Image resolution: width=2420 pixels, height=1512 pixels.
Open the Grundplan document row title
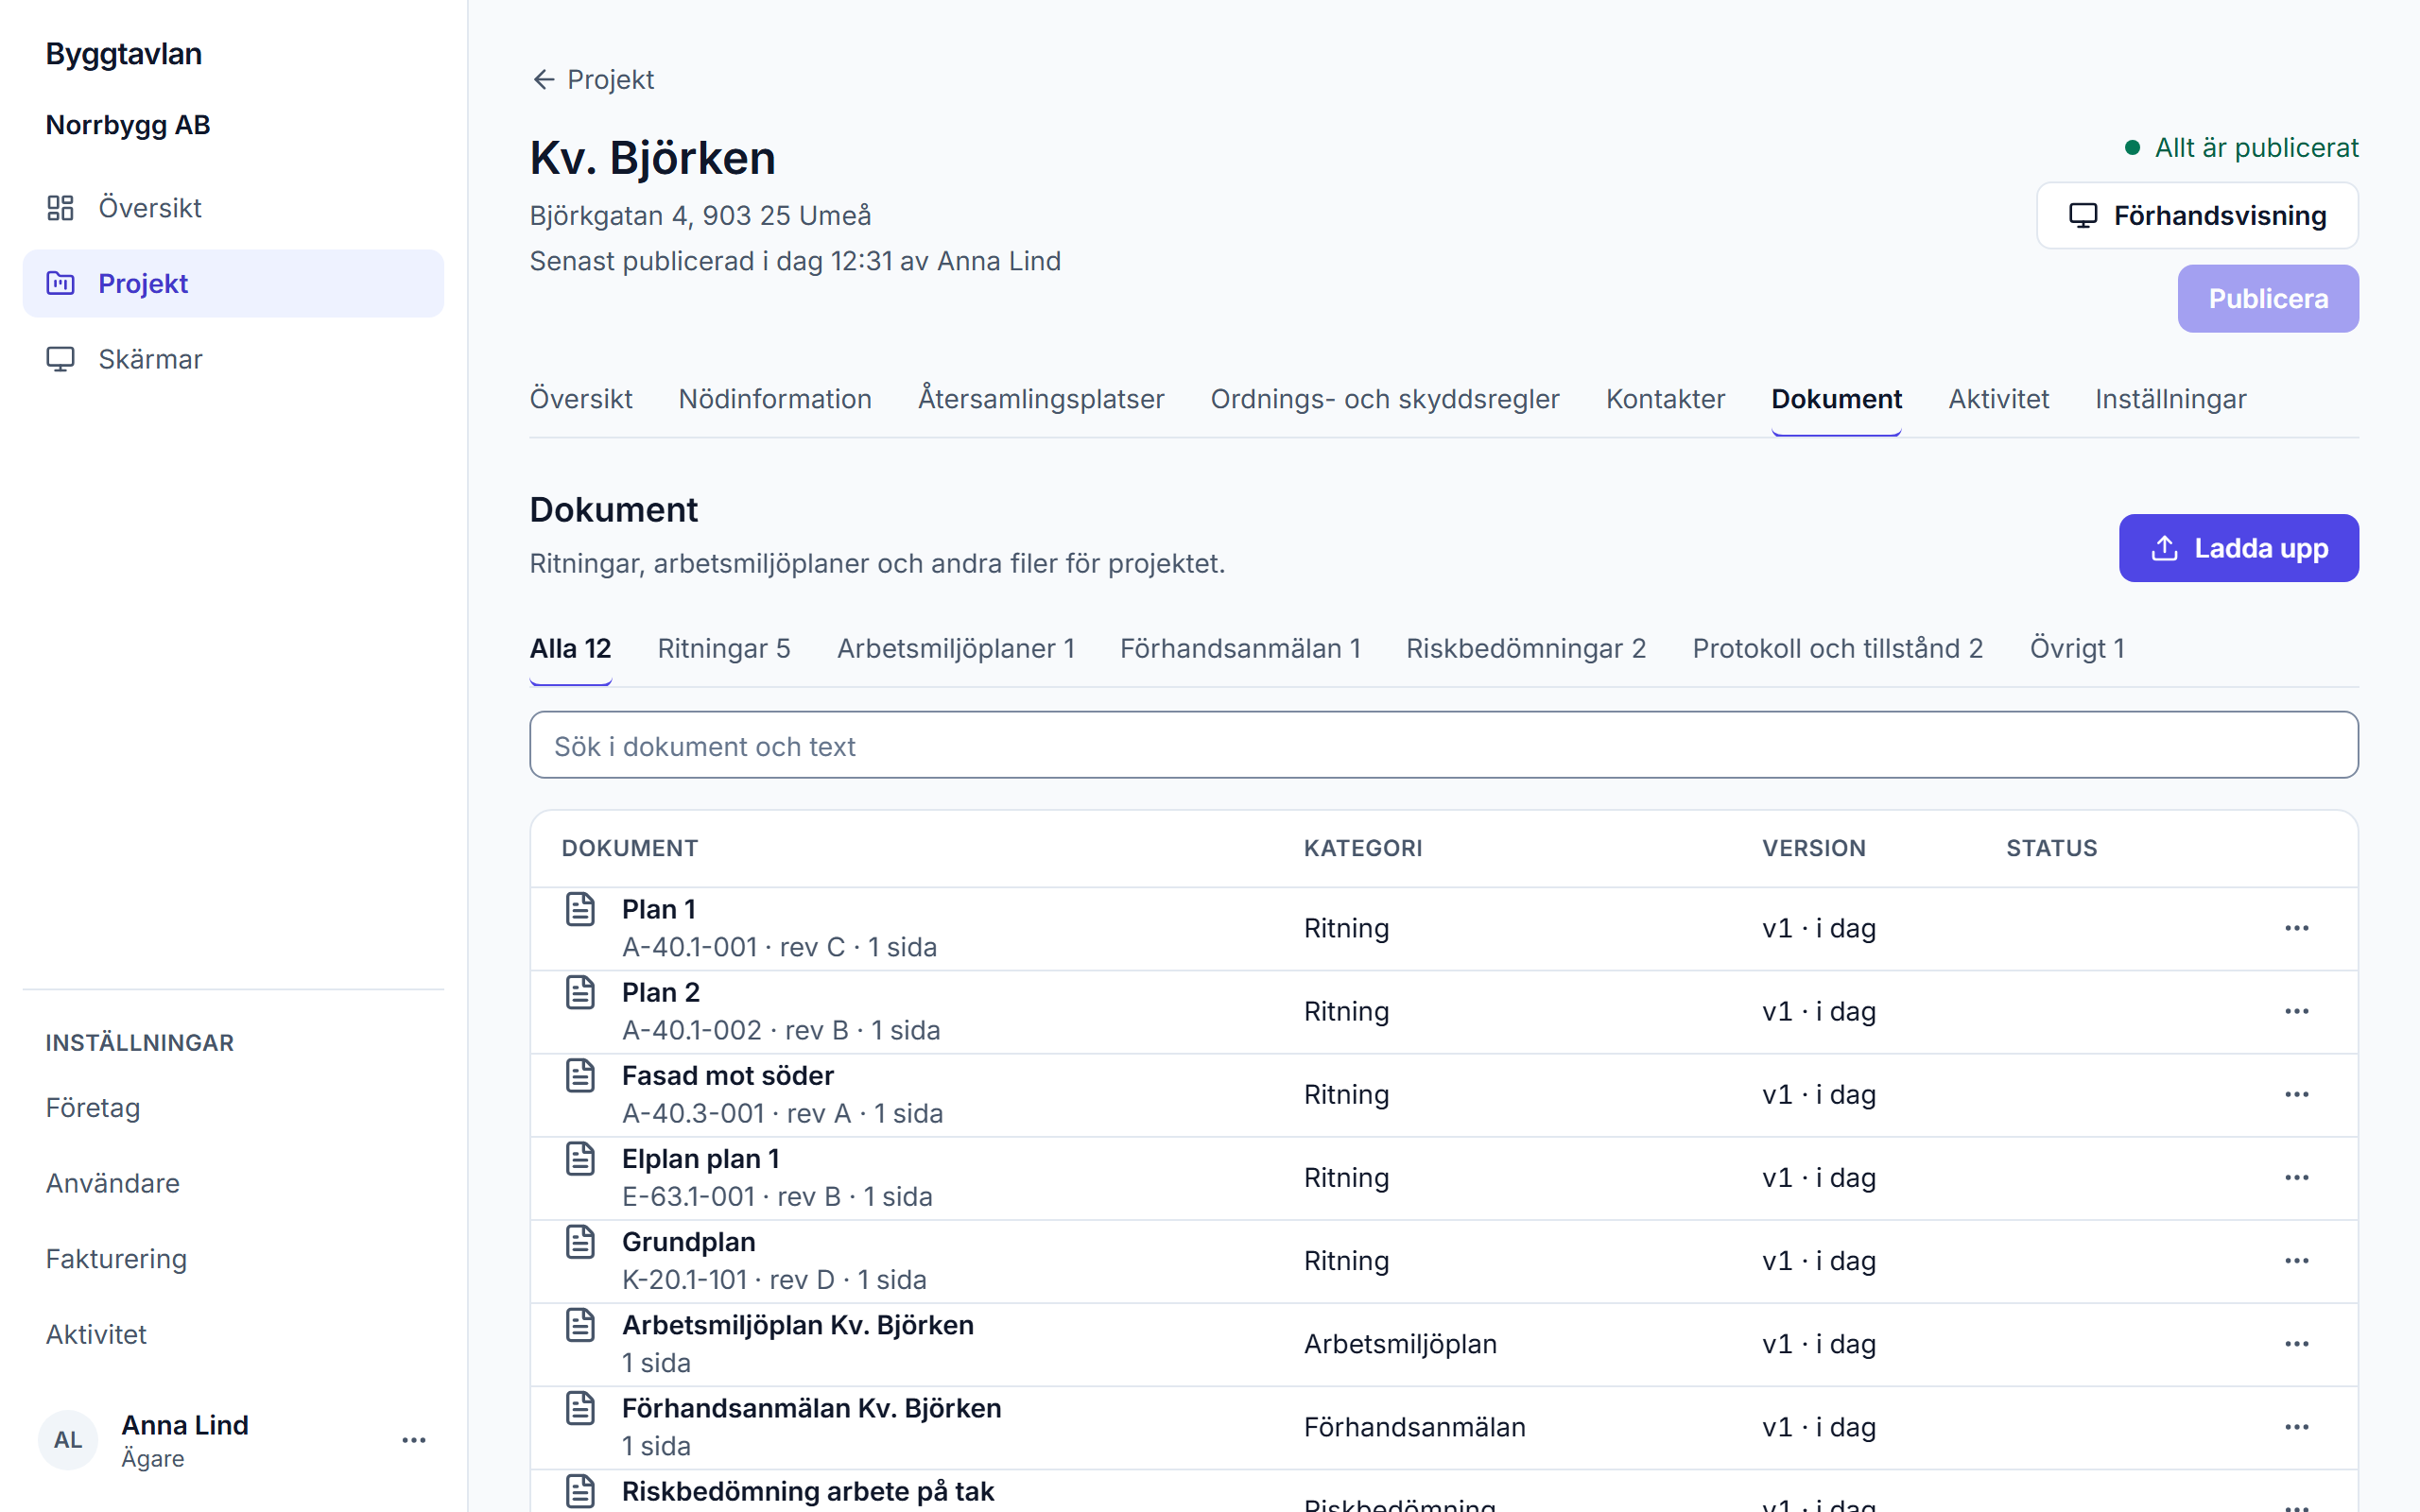[x=689, y=1241]
